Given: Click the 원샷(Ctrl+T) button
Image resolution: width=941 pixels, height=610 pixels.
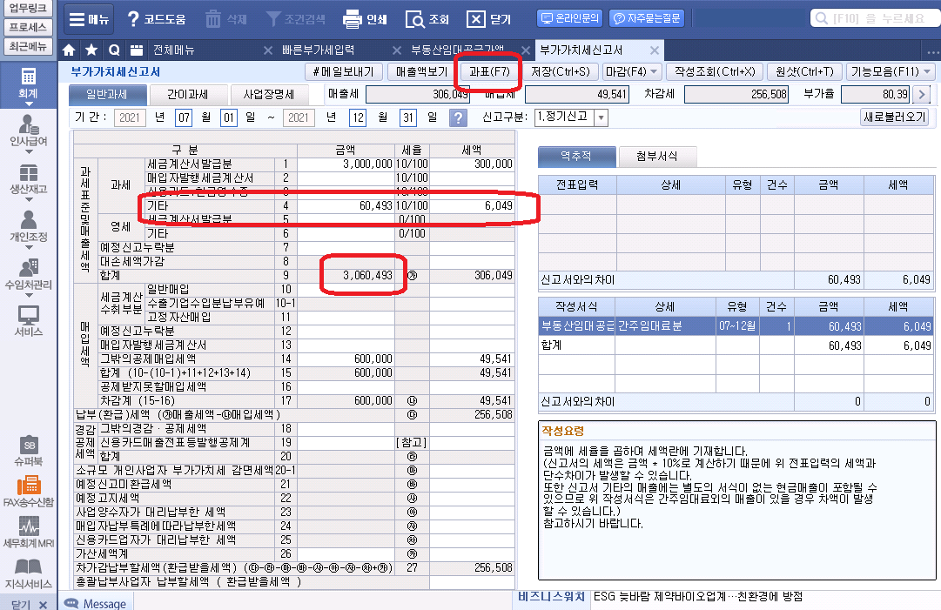Looking at the screenshot, I should (805, 72).
